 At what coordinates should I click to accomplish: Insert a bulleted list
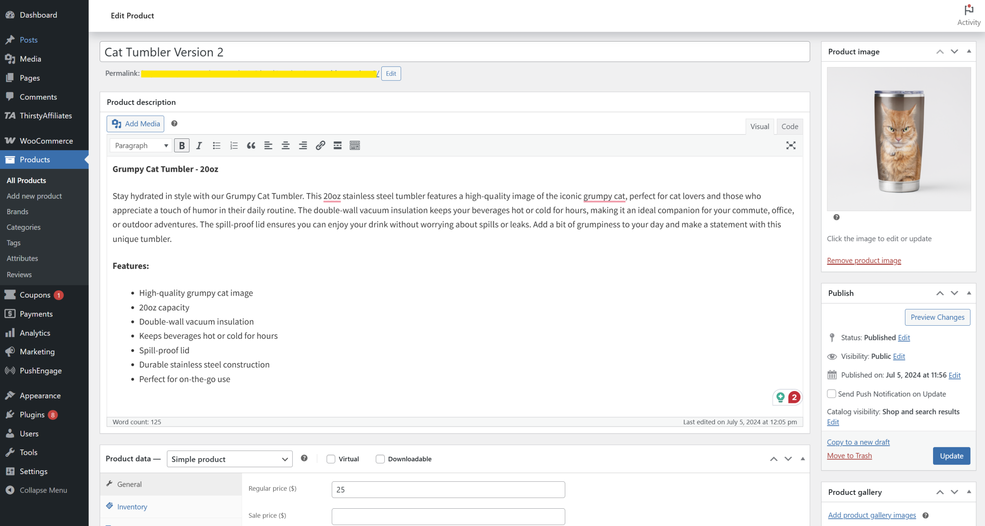tap(216, 145)
